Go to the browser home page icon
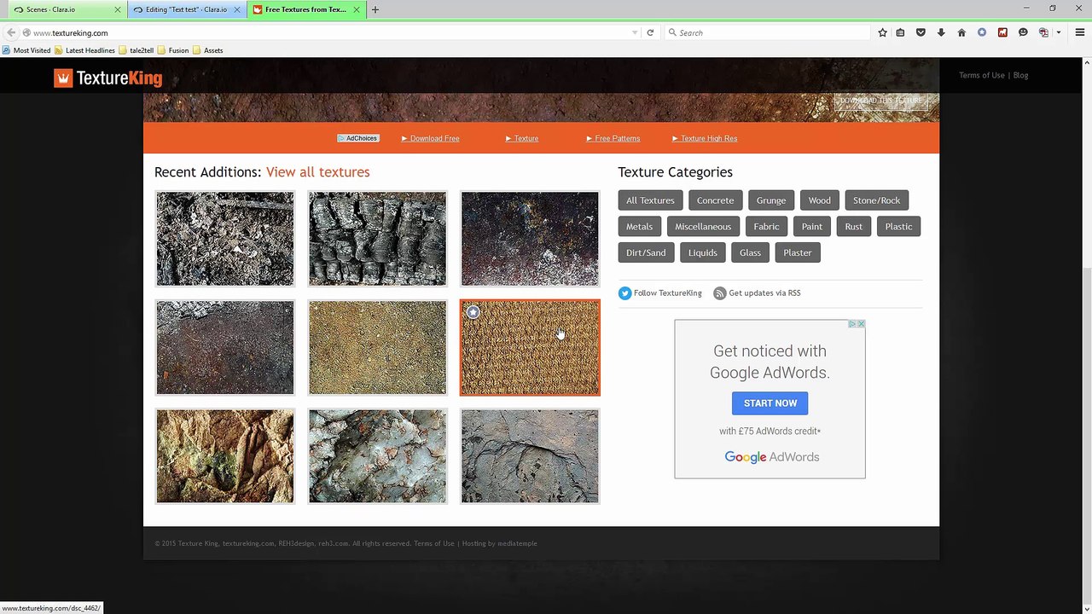 pos(961,32)
